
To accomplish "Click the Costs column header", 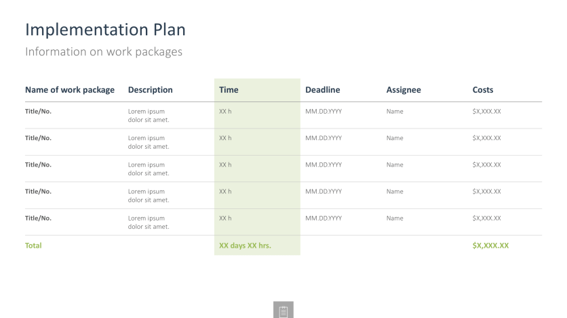I will [483, 90].
